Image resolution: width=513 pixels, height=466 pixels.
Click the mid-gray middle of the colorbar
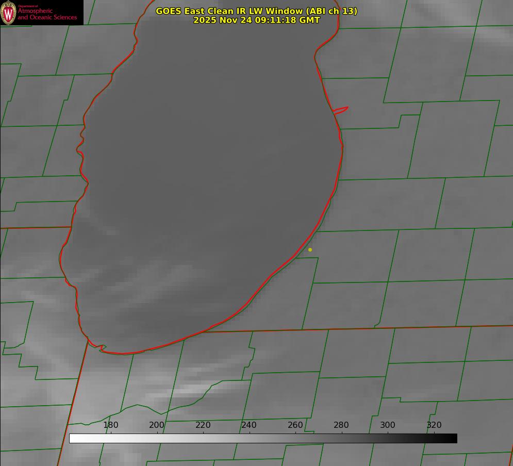pyautogui.click(x=263, y=438)
